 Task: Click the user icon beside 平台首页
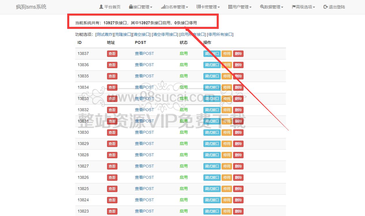(101, 7)
